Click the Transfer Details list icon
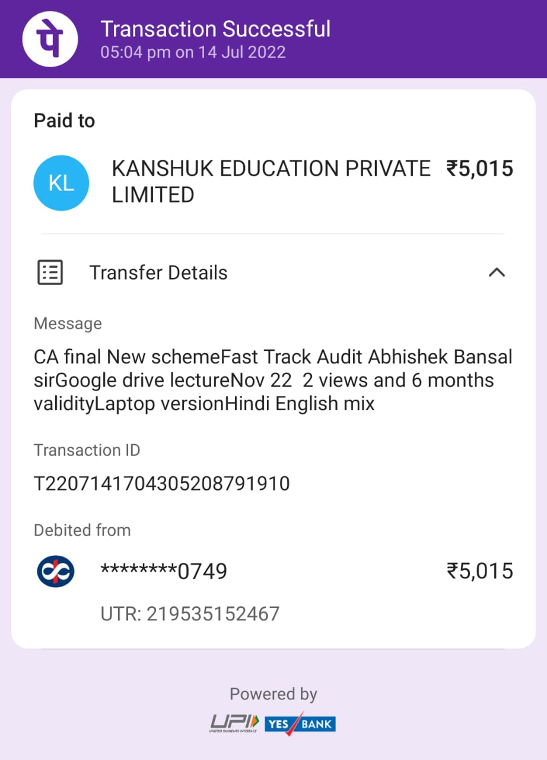The width and height of the screenshot is (547, 760). 50,273
